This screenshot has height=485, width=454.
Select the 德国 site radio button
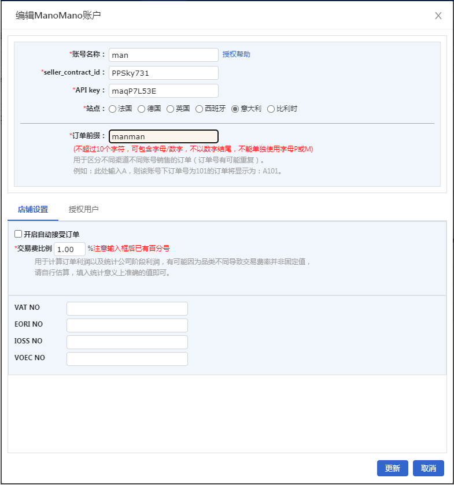142,109
